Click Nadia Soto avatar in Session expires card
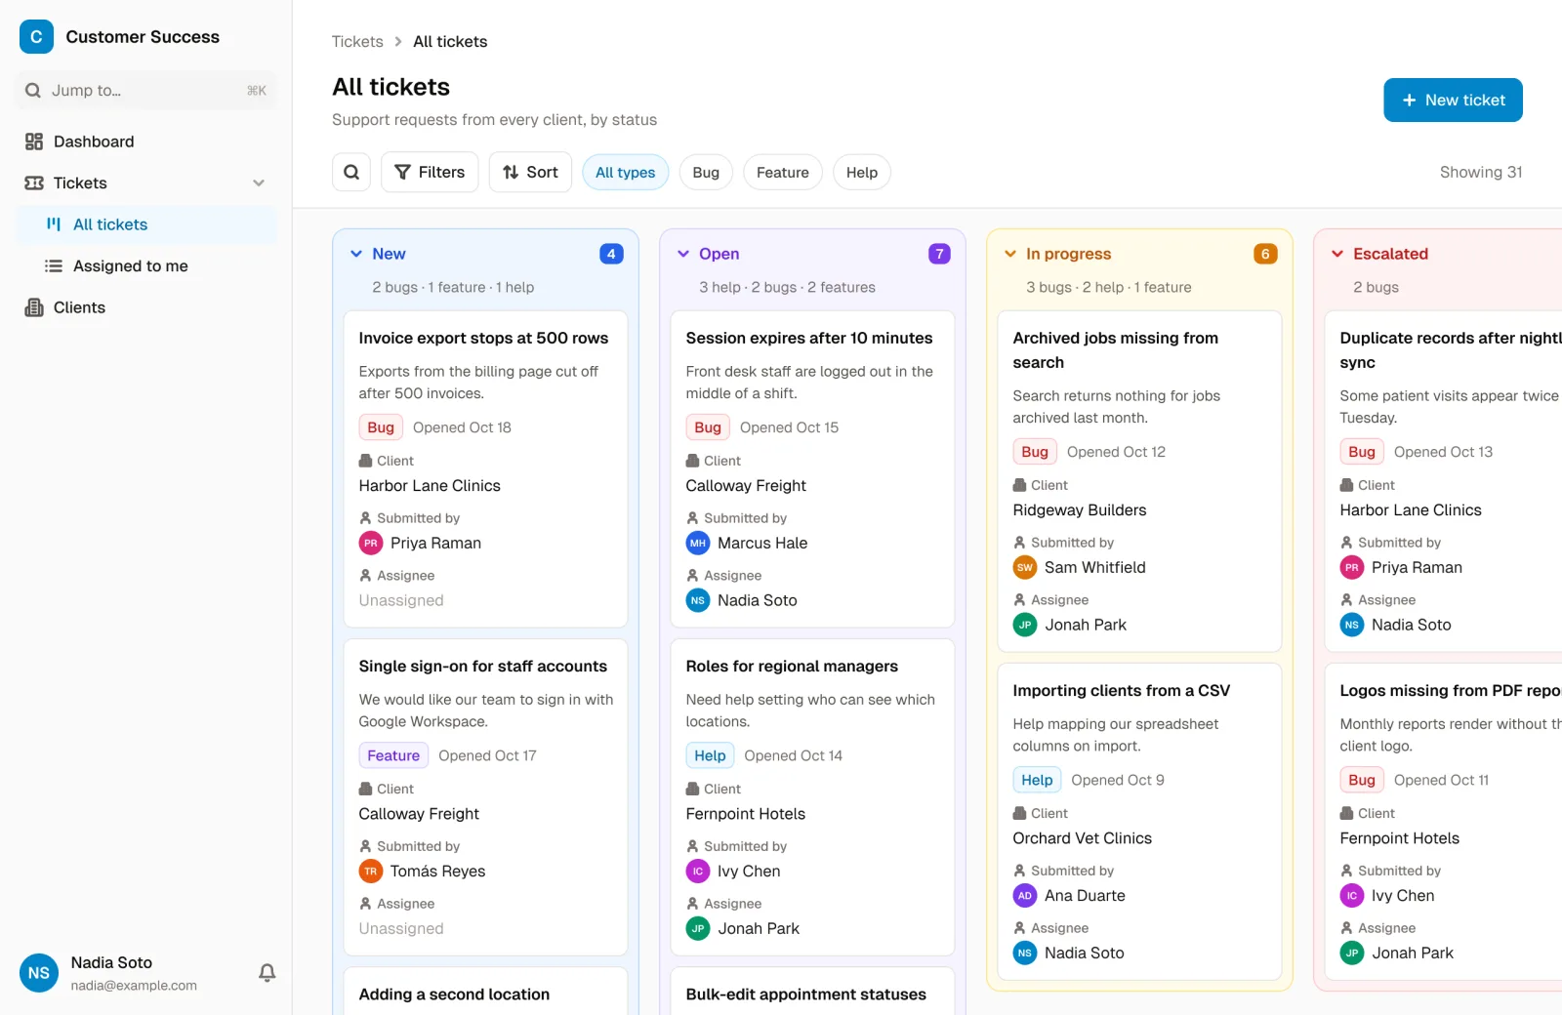 [x=698, y=600]
